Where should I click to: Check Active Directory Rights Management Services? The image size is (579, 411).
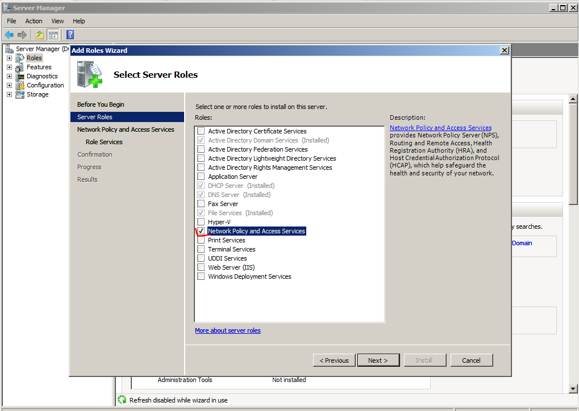[x=201, y=167]
